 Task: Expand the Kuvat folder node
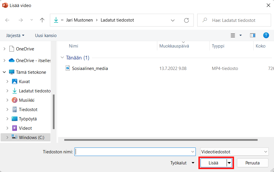coord(7,82)
